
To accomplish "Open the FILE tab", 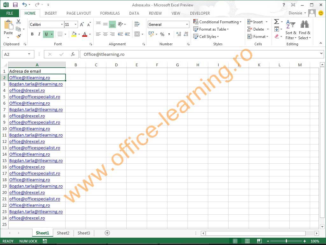I will 10,13.
